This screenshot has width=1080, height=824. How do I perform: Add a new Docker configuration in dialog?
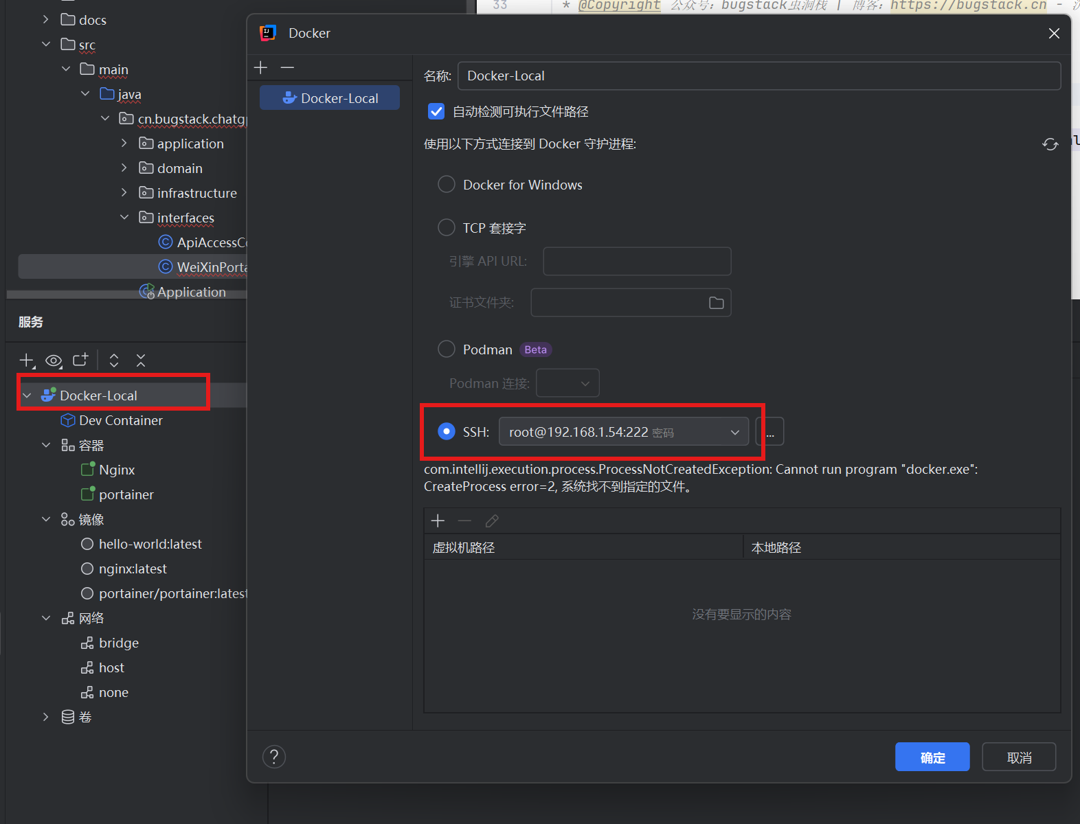[x=260, y=67]
